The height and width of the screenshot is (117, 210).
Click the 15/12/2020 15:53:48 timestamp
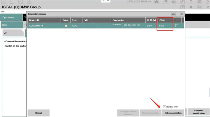[139, 1]
